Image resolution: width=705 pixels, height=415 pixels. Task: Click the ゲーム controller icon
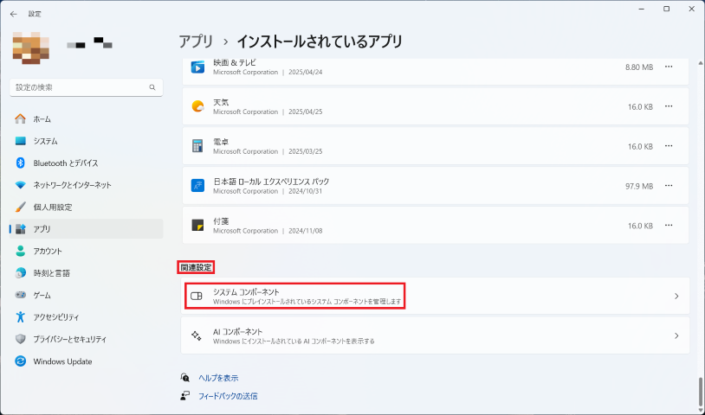coord(20,295)
